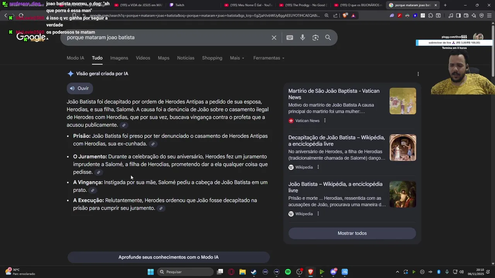Click citation link after 'cumprir seu juramento'
The height and width of the screenshot is (278, 495).
point(161,208)
